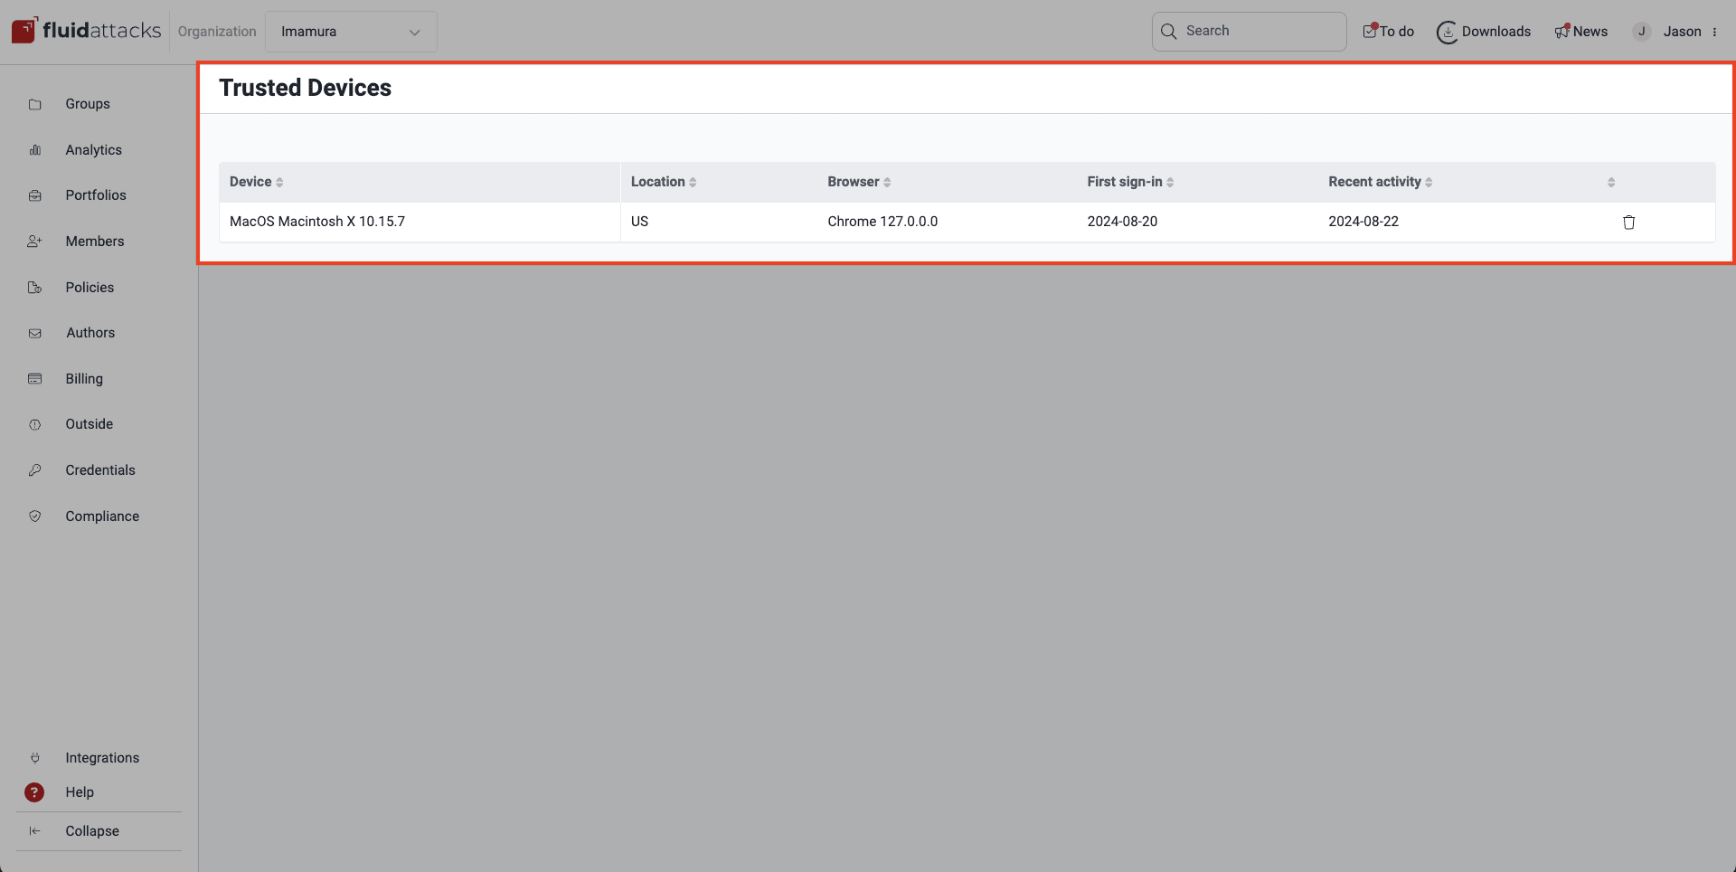The image size is (1736, 872).
Task: Click the Policies document icon
Action: (35, 288)
